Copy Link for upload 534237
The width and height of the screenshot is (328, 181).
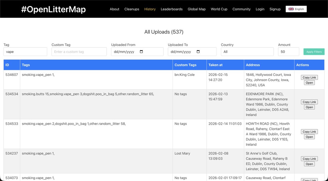pyautogui.click(x=309, y=159)
